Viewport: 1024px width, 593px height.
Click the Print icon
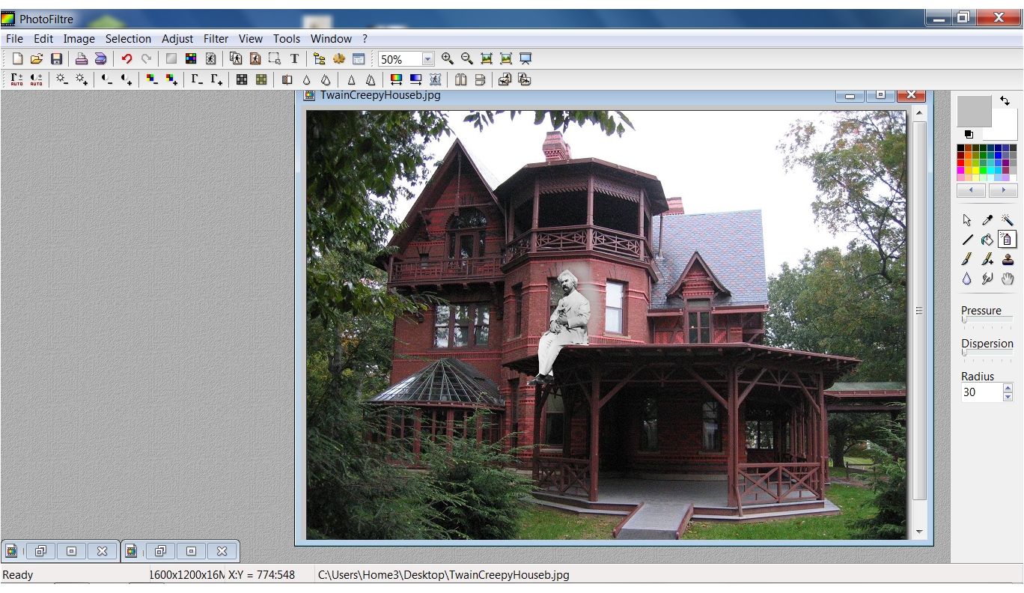tap(82, 59)
